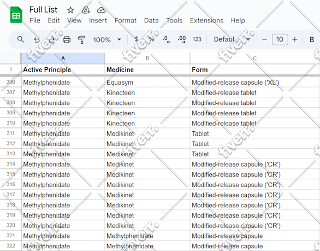Undo the last action
The height and width of the screenshot is (251, 320).
coord(37,39)
